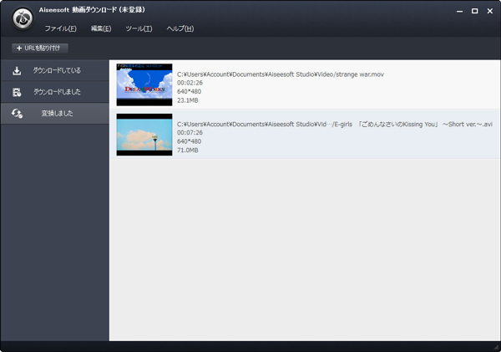This screenshot has height=352, width=501.
Task: Switch to the ダウンロードしました tab
Action: pyautogui.click(x=57, y=91)
